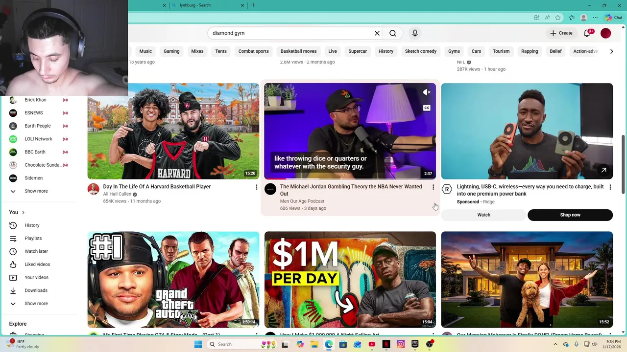
Task: Click the Create button
Action: (561, 33)
